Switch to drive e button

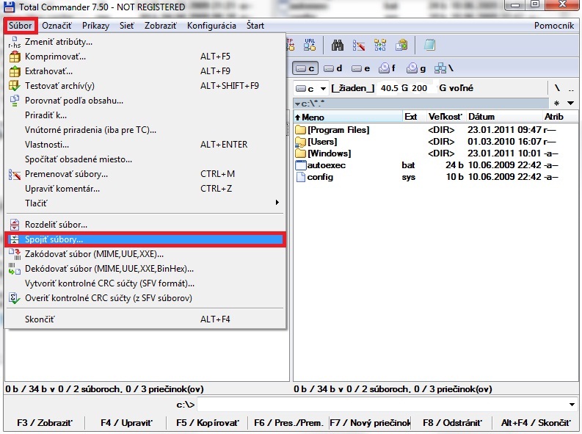(360, 68)
